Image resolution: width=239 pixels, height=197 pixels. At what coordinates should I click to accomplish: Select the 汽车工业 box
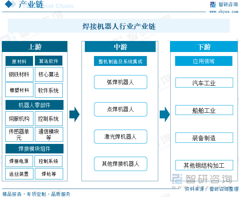coord(204,82)
